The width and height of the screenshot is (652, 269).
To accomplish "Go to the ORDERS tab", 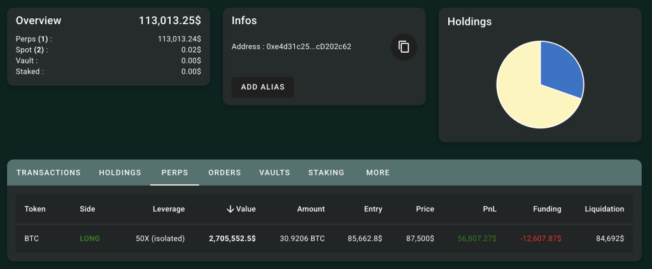I will [224, 172].
